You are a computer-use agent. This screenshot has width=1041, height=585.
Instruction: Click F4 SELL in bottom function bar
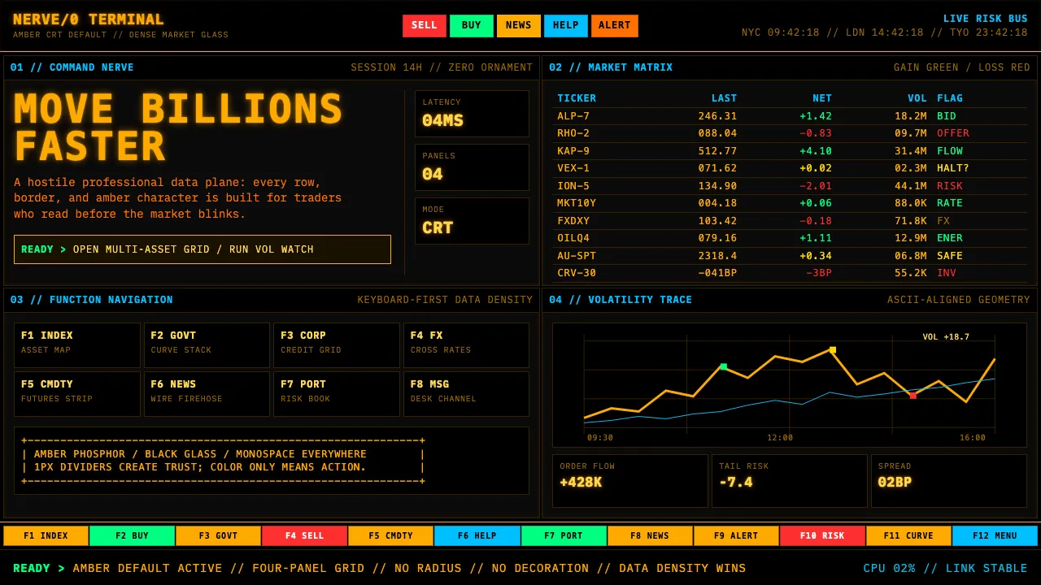pos(305,536)
